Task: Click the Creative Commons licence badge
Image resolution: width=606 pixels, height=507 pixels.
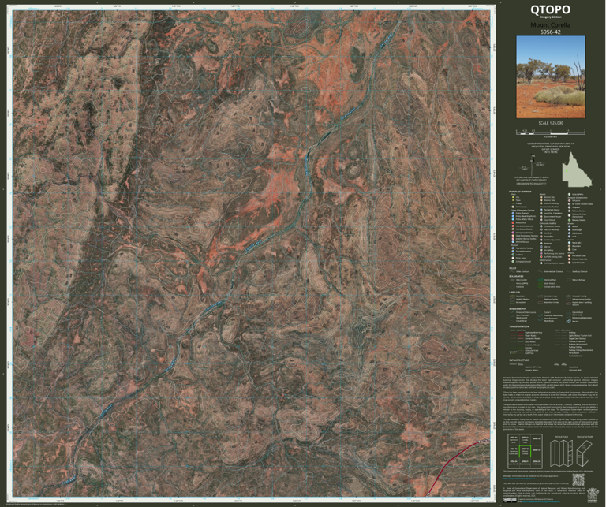Action: coord(510,501)
